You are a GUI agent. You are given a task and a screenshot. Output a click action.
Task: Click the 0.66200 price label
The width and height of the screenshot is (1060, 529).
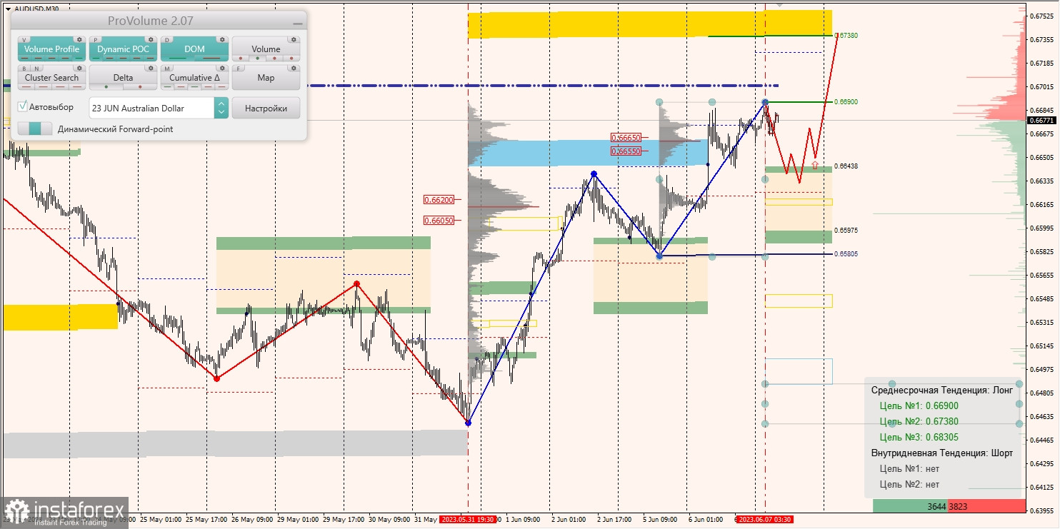439,200
